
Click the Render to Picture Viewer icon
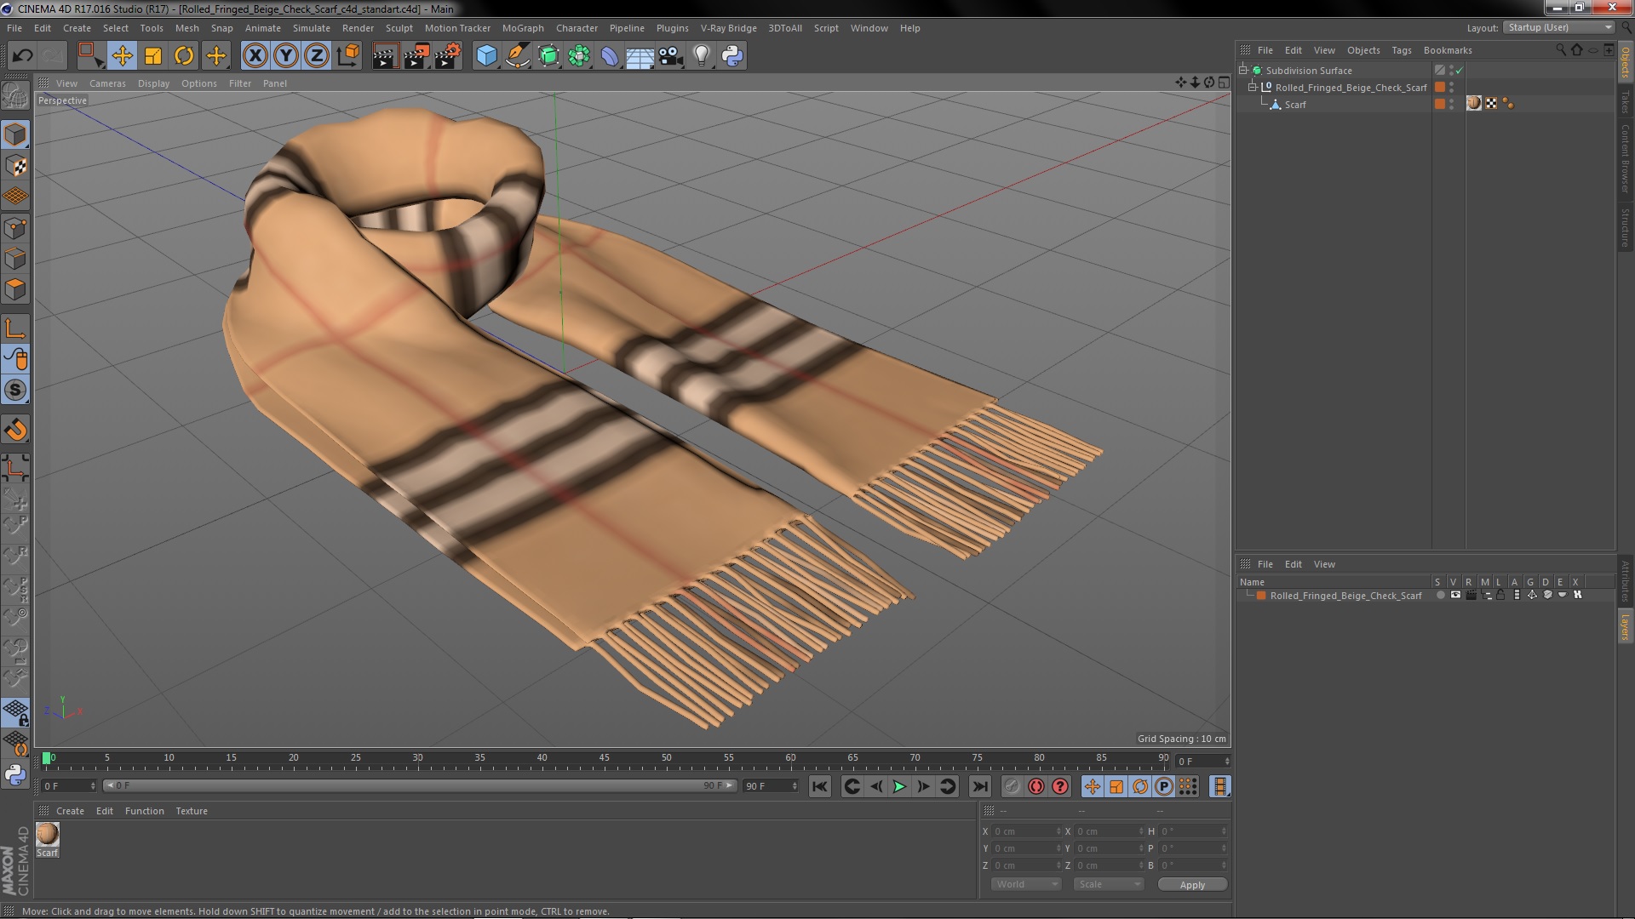click(x=416, y=56)
